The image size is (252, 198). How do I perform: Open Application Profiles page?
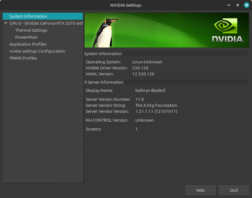coord(28,44)
